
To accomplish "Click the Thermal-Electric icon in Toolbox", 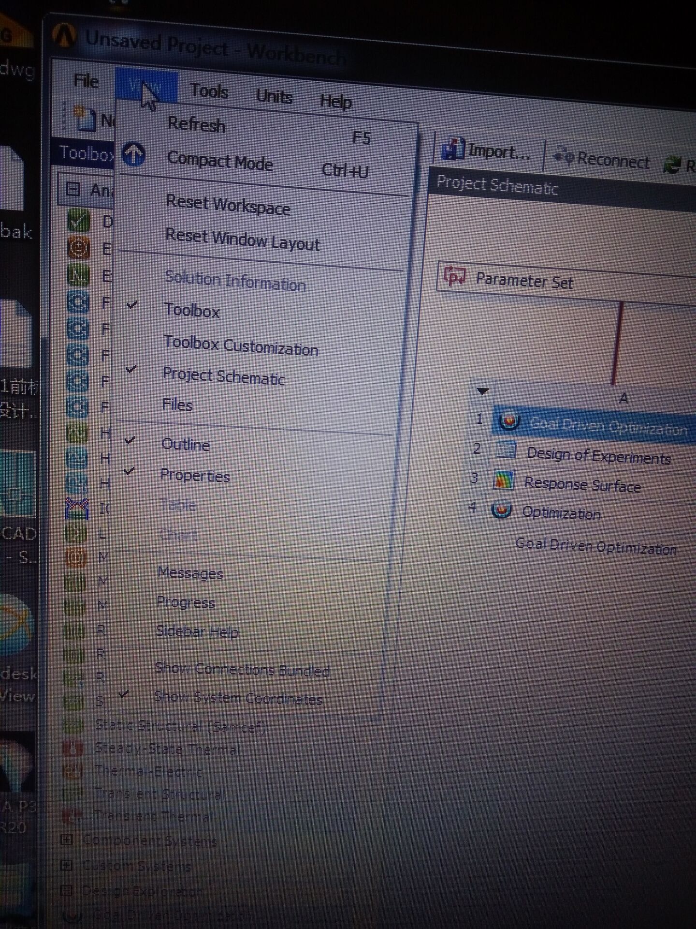I will pyautogui.click(x=72, y=770).
